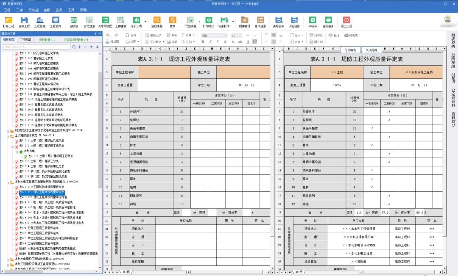Open 工程信息 project info
The image size is (458, 276).
tap(40, 22)
